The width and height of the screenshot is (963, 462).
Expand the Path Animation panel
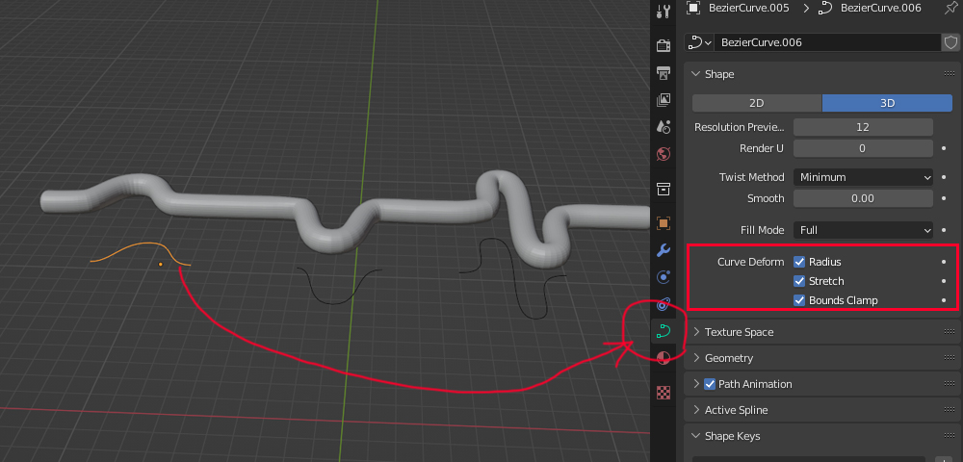tap(696, 384)
